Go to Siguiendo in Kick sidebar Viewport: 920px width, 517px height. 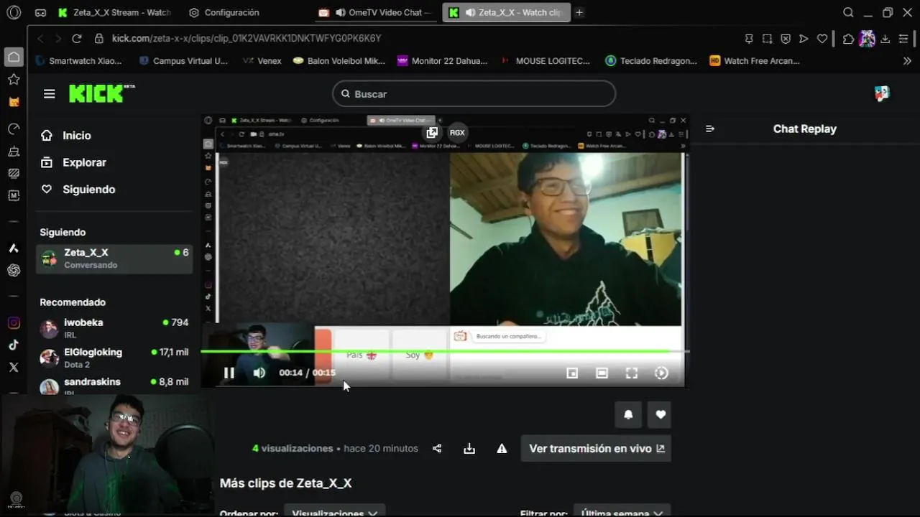78,190
